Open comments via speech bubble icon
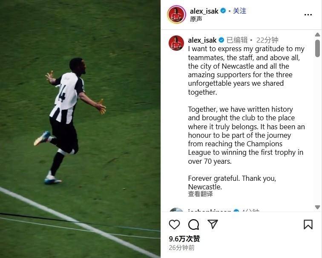322x258 pixels. [x=193, y=224]
